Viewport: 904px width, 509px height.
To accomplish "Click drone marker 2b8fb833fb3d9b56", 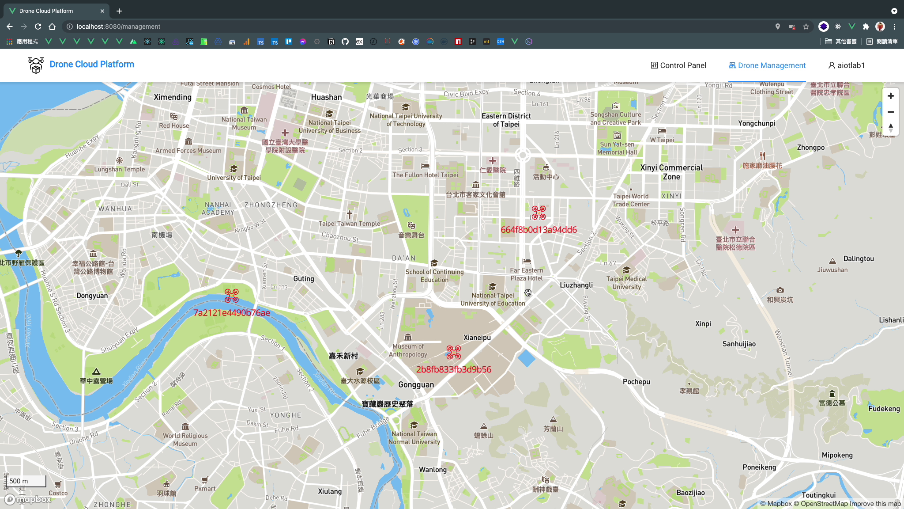I will (453, 352).
